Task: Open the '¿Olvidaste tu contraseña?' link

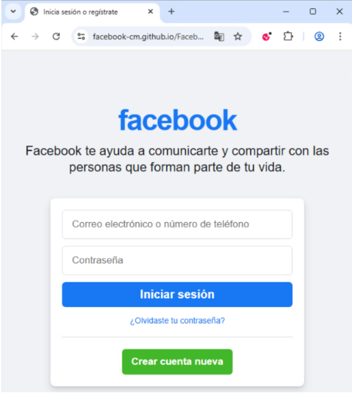Action: [177, 321]
